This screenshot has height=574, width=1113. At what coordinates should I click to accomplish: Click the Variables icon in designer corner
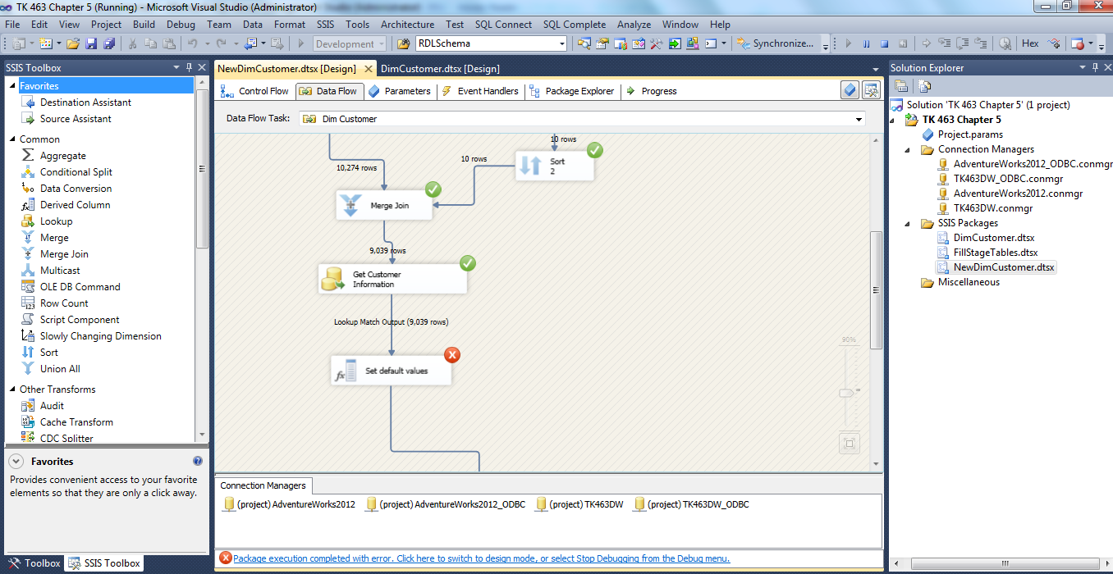[850, 90]
